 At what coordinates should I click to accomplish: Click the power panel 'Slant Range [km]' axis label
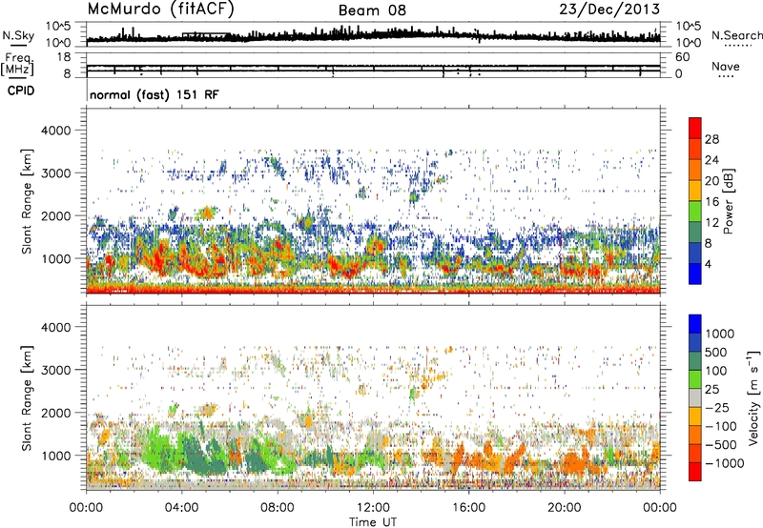click(x=27, y=202)
